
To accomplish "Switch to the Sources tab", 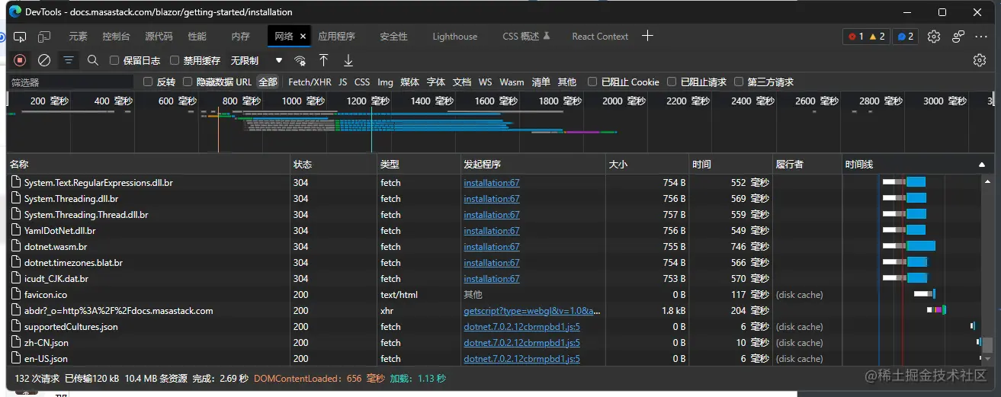I will tap(159, 37).
